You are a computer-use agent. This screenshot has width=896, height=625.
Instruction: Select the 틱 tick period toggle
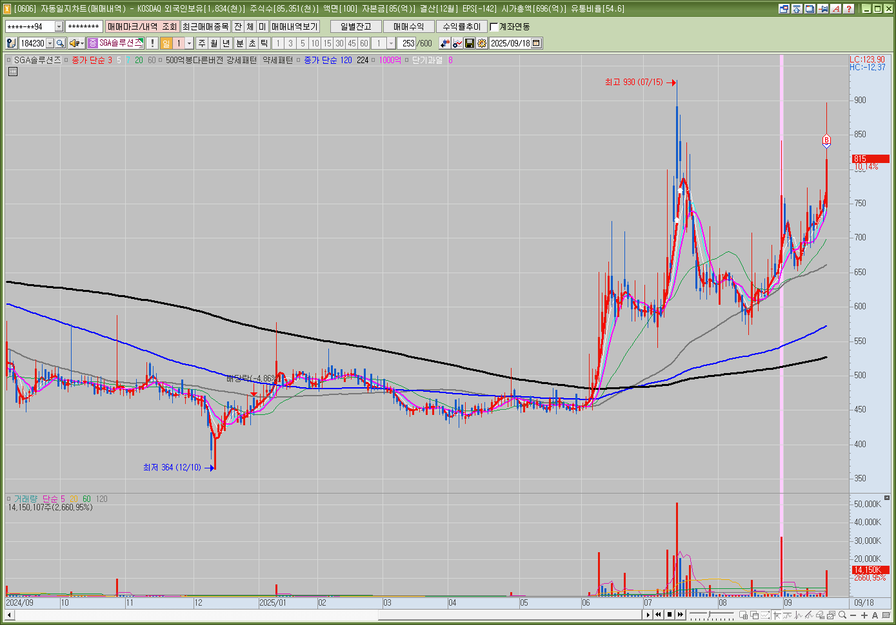pyautogui.click(x=264, y=43)
